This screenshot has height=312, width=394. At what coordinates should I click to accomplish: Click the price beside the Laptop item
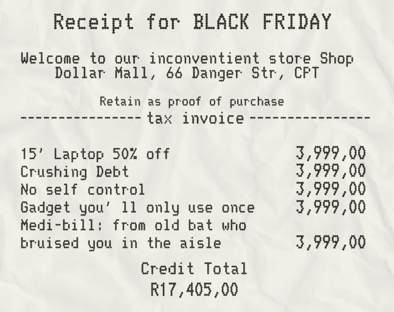pos(331,153)
